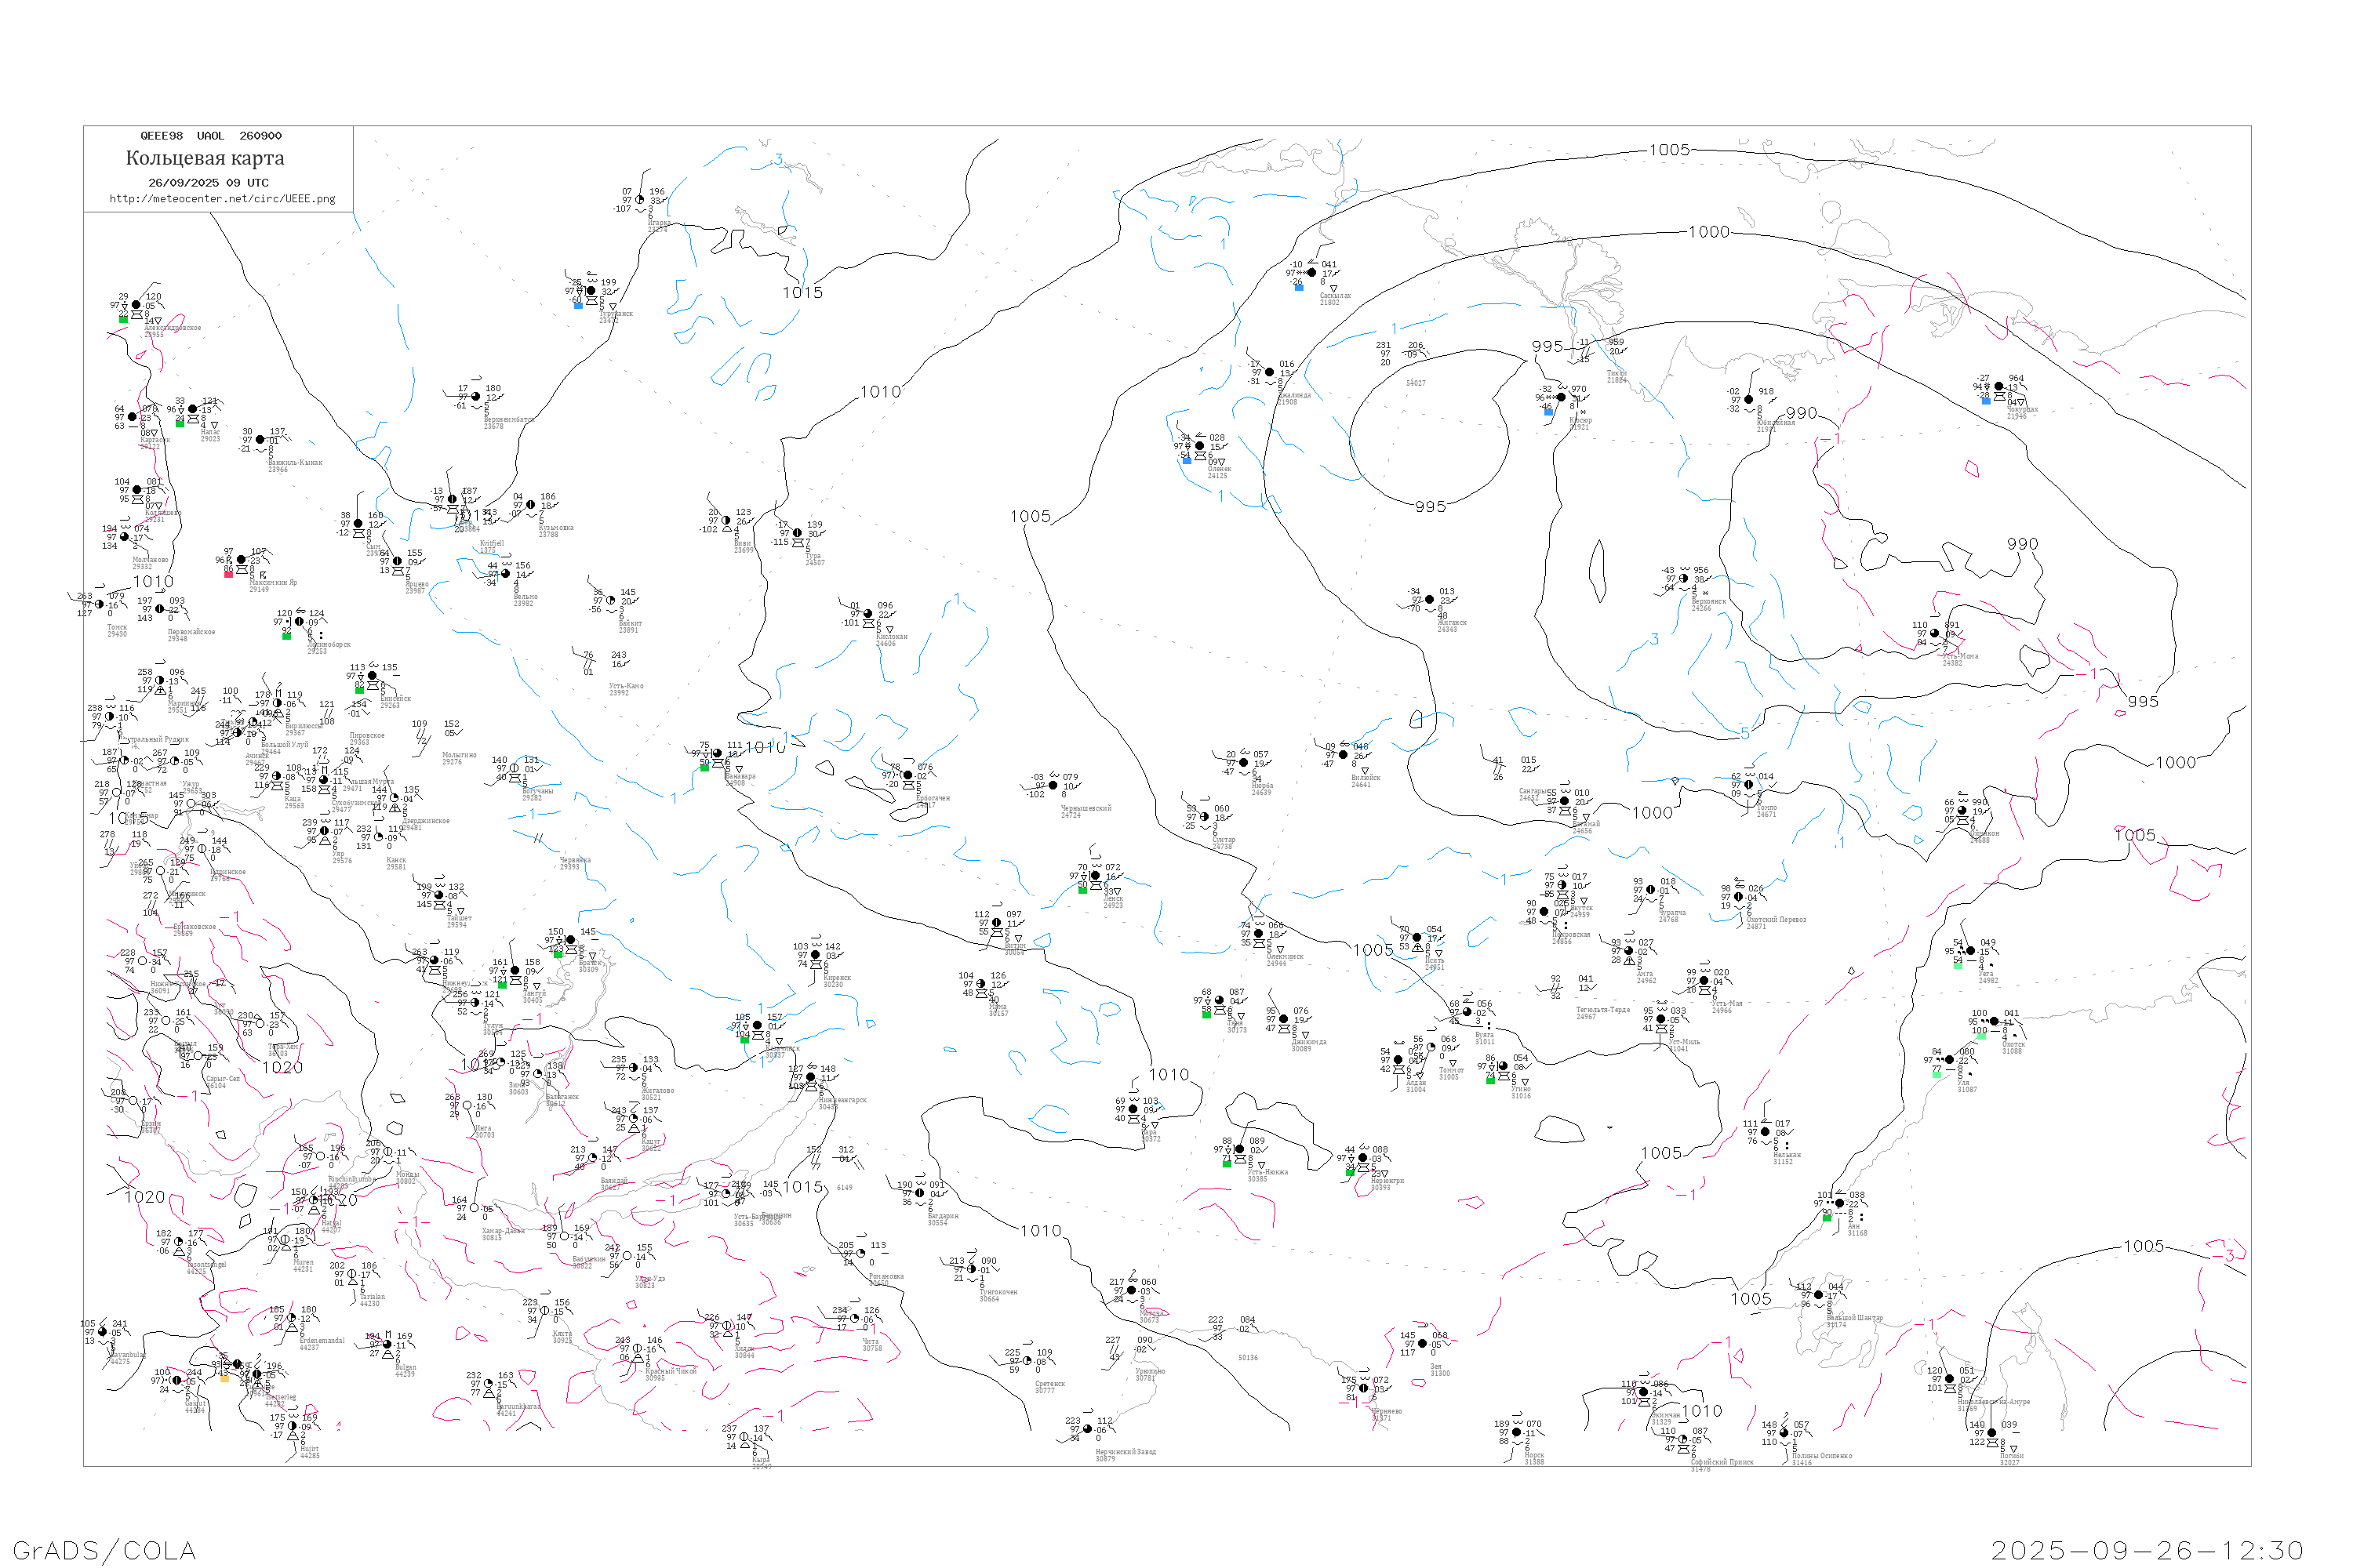Click the 26/09/2025 09 UTC date text
The height and width of the screenshot is (1568, 2353).
coord(208,183)
